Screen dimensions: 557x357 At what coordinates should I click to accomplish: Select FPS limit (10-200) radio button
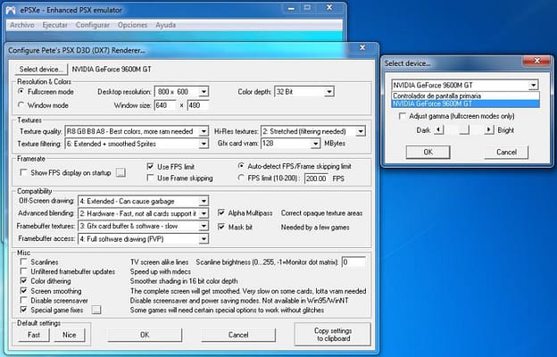pos(241,178)
